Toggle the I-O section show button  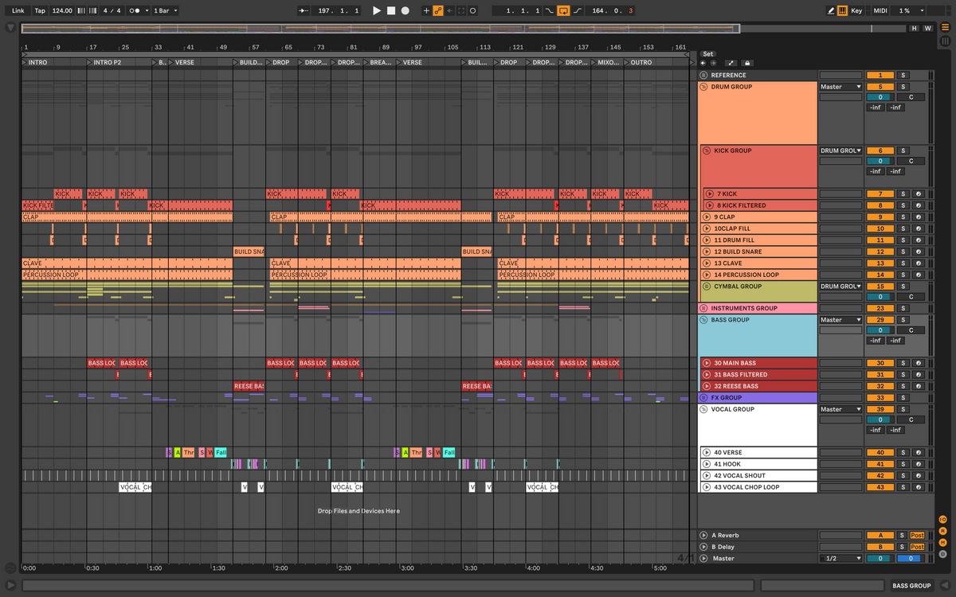click(x=942, y=520)
